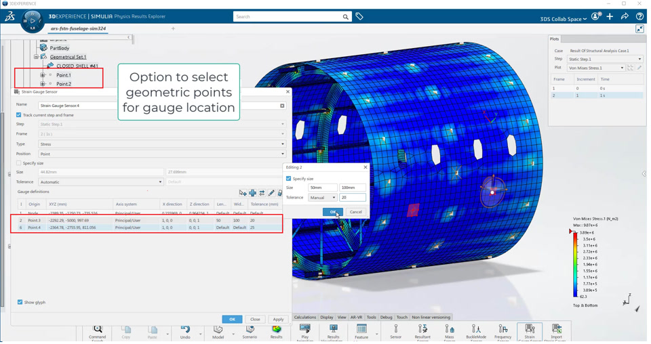Switch to Non linear versioning tab

click(x=431, y=318)
